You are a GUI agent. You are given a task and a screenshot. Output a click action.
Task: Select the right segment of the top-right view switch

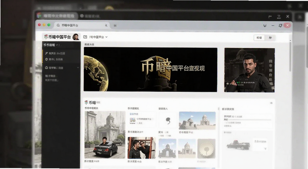(x=270, y=38)
